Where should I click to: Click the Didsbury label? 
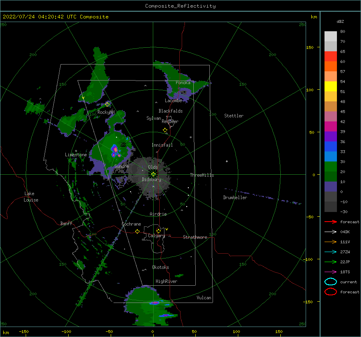point(151,180)
